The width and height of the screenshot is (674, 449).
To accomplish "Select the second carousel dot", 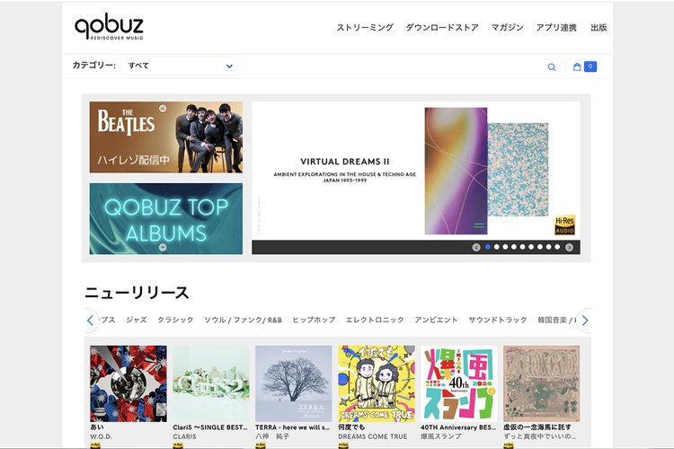I will pos(496,247).
